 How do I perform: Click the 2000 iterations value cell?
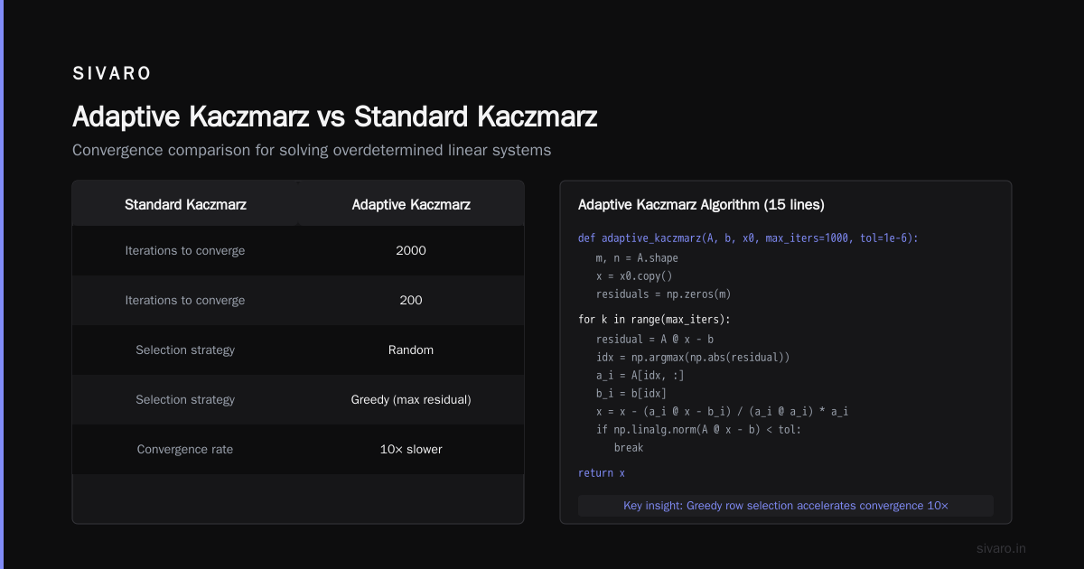pyautogui.click(x=411, y=250)
